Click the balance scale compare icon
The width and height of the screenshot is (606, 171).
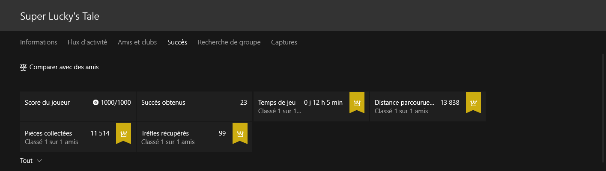[24, 67]
